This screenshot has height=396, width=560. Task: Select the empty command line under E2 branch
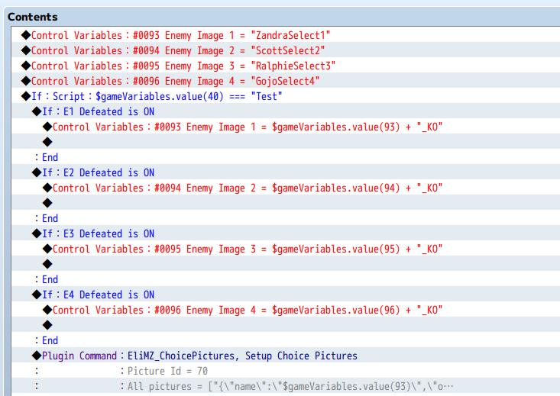(286, 204)
